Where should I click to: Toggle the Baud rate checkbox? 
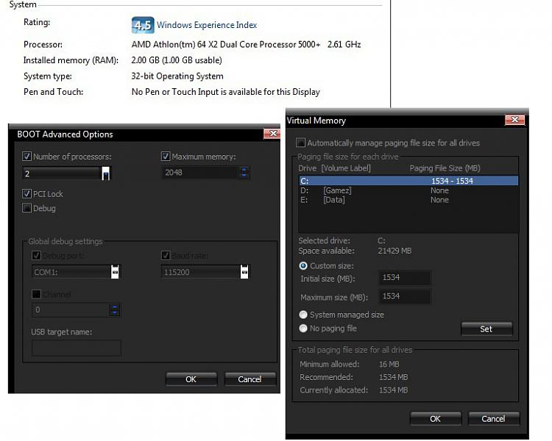pos(166,255)
